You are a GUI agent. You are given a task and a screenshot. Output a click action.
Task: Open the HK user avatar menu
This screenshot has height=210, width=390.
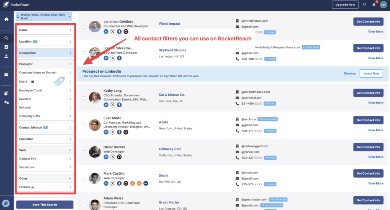point(383,5)
